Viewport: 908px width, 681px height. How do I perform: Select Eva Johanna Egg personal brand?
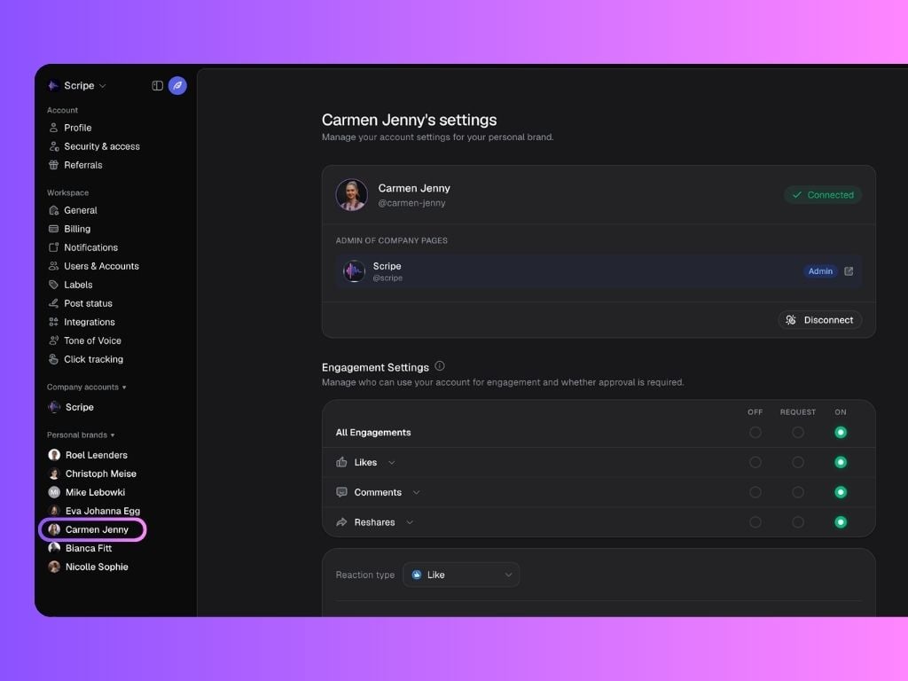click(103, 511)
